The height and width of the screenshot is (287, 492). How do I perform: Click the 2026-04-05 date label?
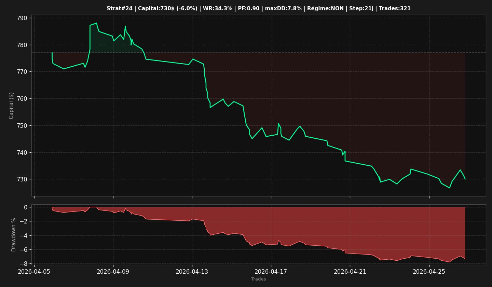(x=34, y=272)
